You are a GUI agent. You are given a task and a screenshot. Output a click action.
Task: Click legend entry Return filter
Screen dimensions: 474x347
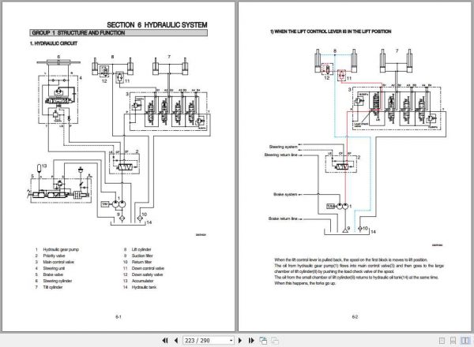[141, 262]
